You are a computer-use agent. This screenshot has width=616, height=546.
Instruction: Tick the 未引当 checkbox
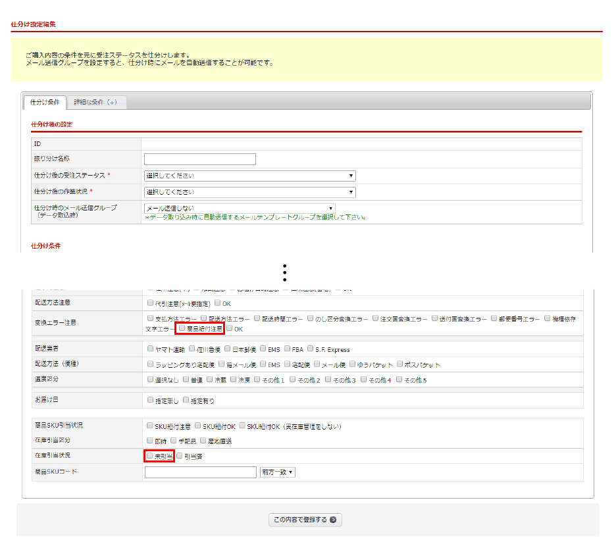150,456
